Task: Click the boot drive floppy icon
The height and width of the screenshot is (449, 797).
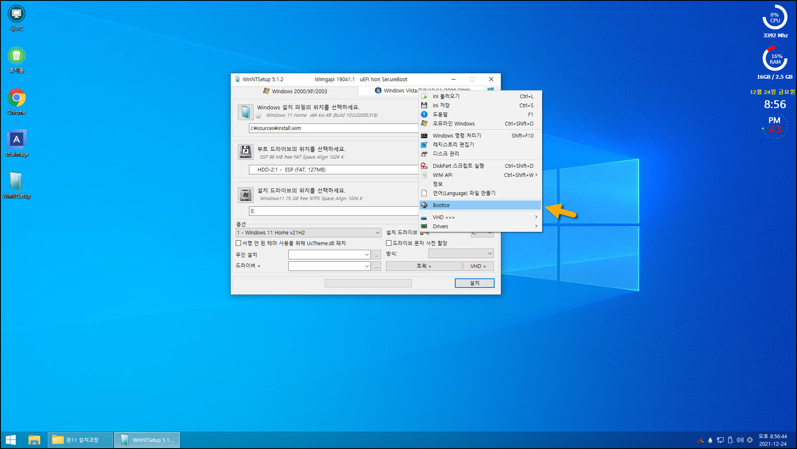Action: (x=245, y=152)
